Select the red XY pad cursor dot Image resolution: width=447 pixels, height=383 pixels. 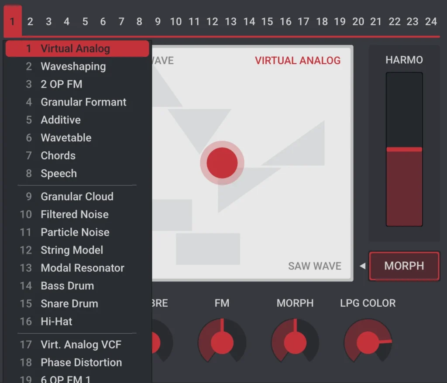pos(222,163)
